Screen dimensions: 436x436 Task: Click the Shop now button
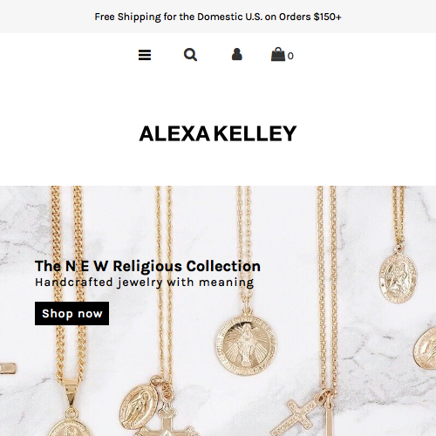pyautogui.click(x=72, y=313)
